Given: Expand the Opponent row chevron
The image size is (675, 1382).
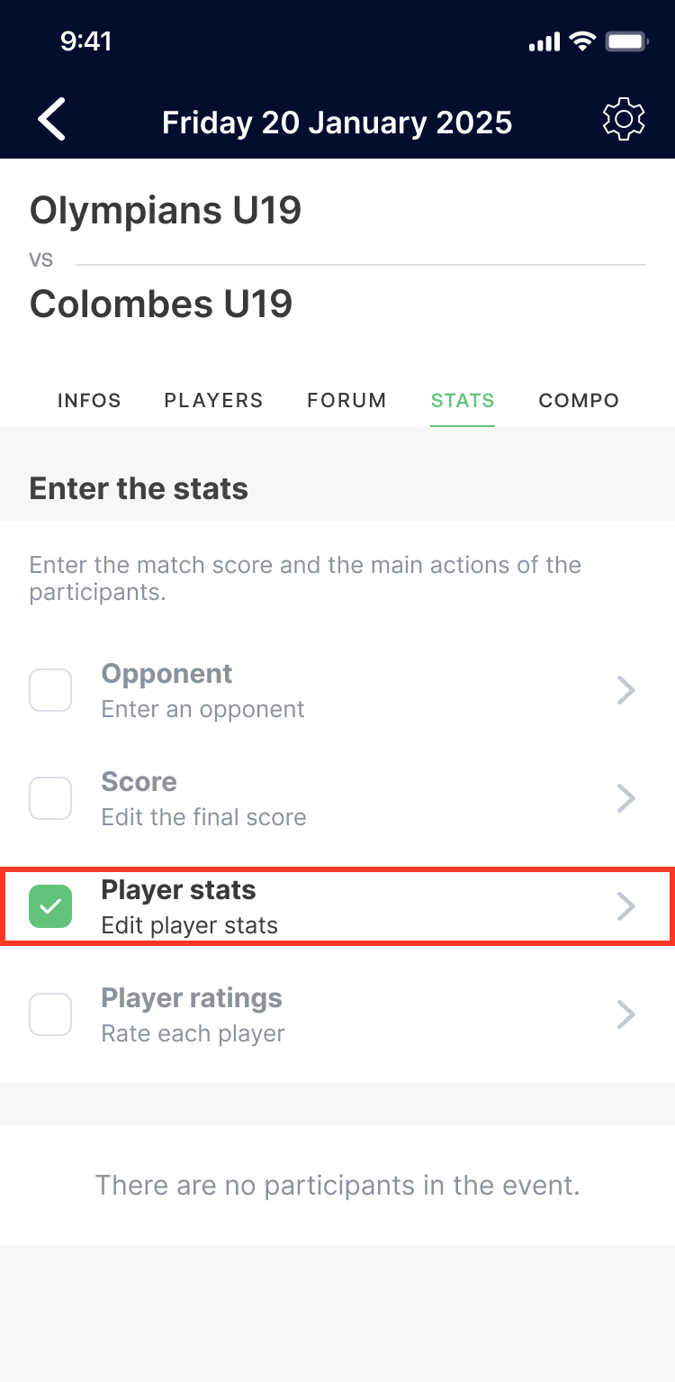Looking at the screenshot, I should pyautogui.click(x=626, y=690).
